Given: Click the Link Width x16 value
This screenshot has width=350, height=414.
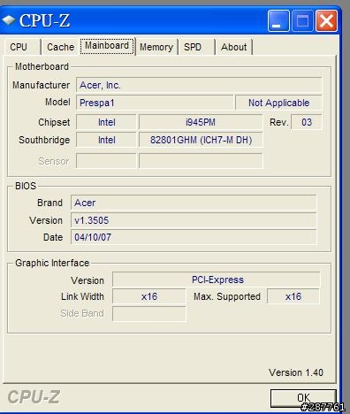Looking at the screenshot, I should click(149, 296).
